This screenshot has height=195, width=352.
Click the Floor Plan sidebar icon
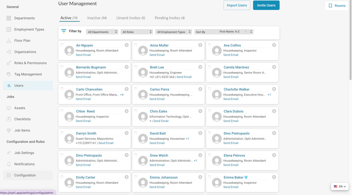click(x=9, y=40)
